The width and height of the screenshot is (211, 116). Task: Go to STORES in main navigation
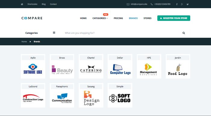[147, 18]
